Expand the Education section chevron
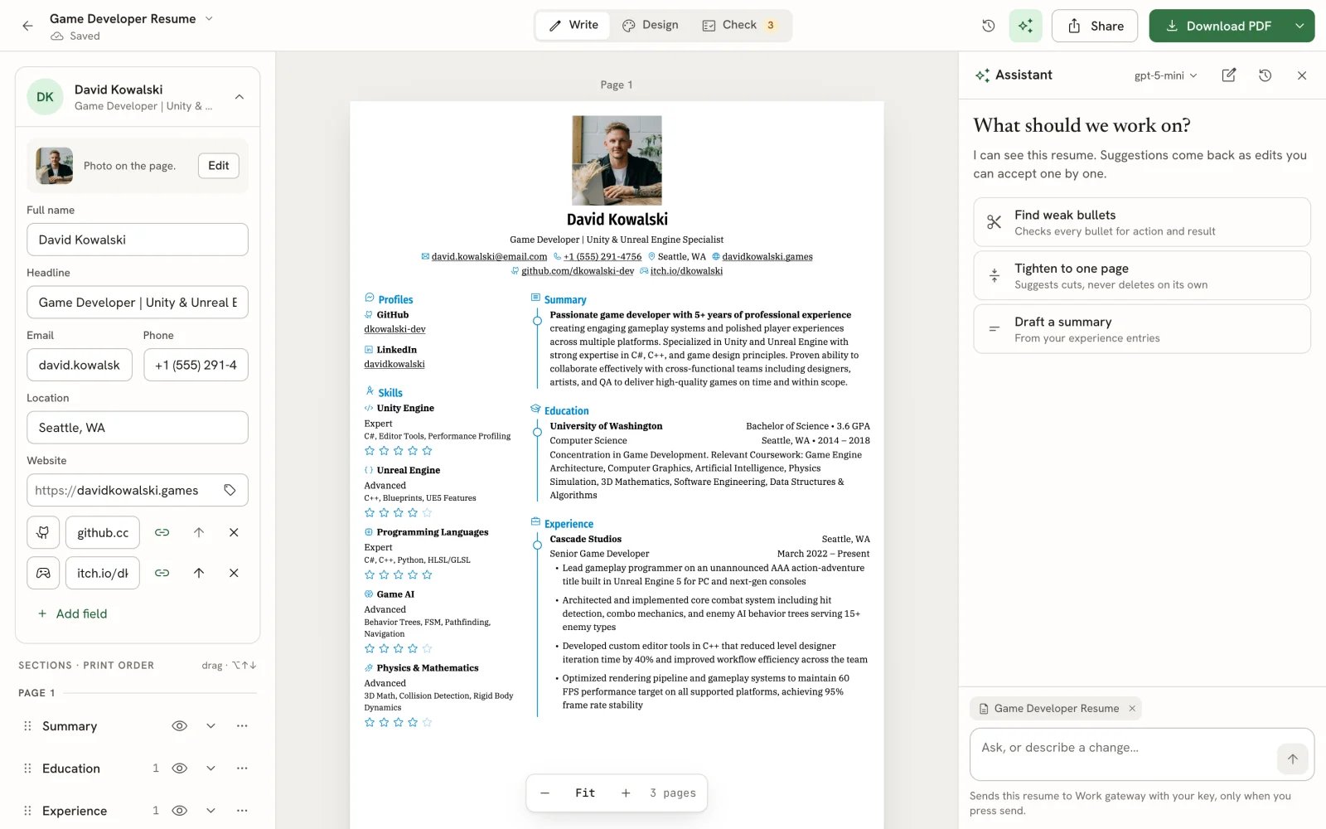This screenshot has height=829, width=1326. point(211,768)
